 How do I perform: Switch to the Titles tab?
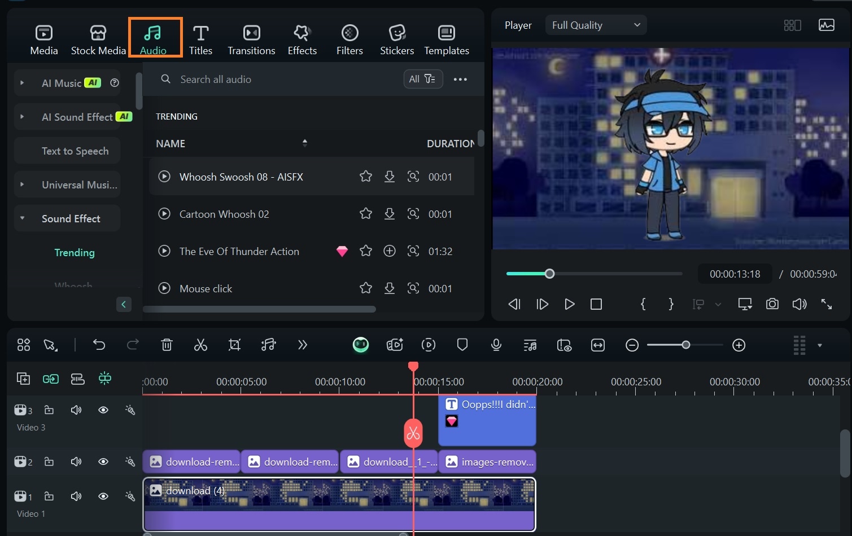200,40
